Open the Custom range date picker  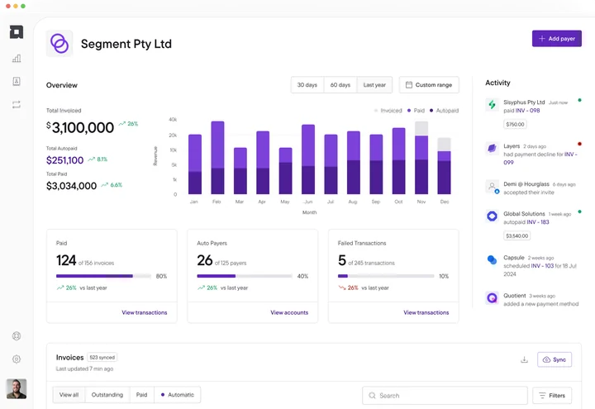(x=429, y=85)
